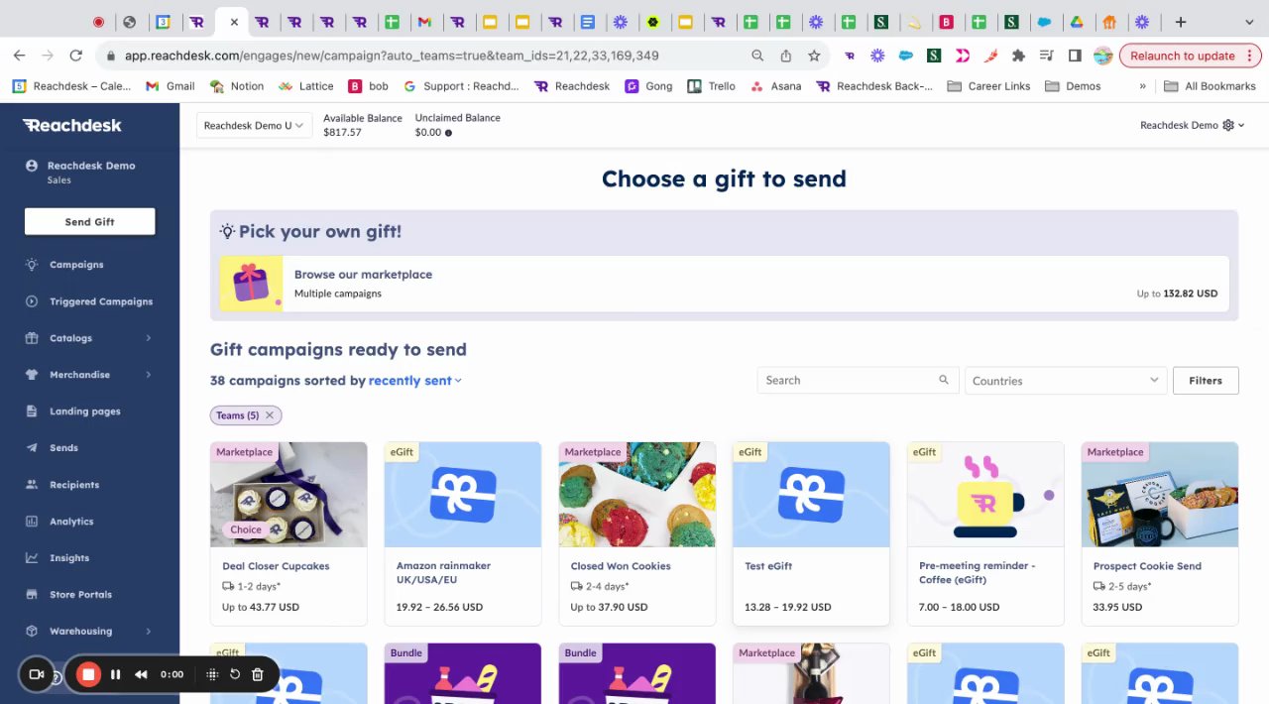Open Landing pages in the sidebar
Screen dimensions: 1269x704
pos(85,411)
